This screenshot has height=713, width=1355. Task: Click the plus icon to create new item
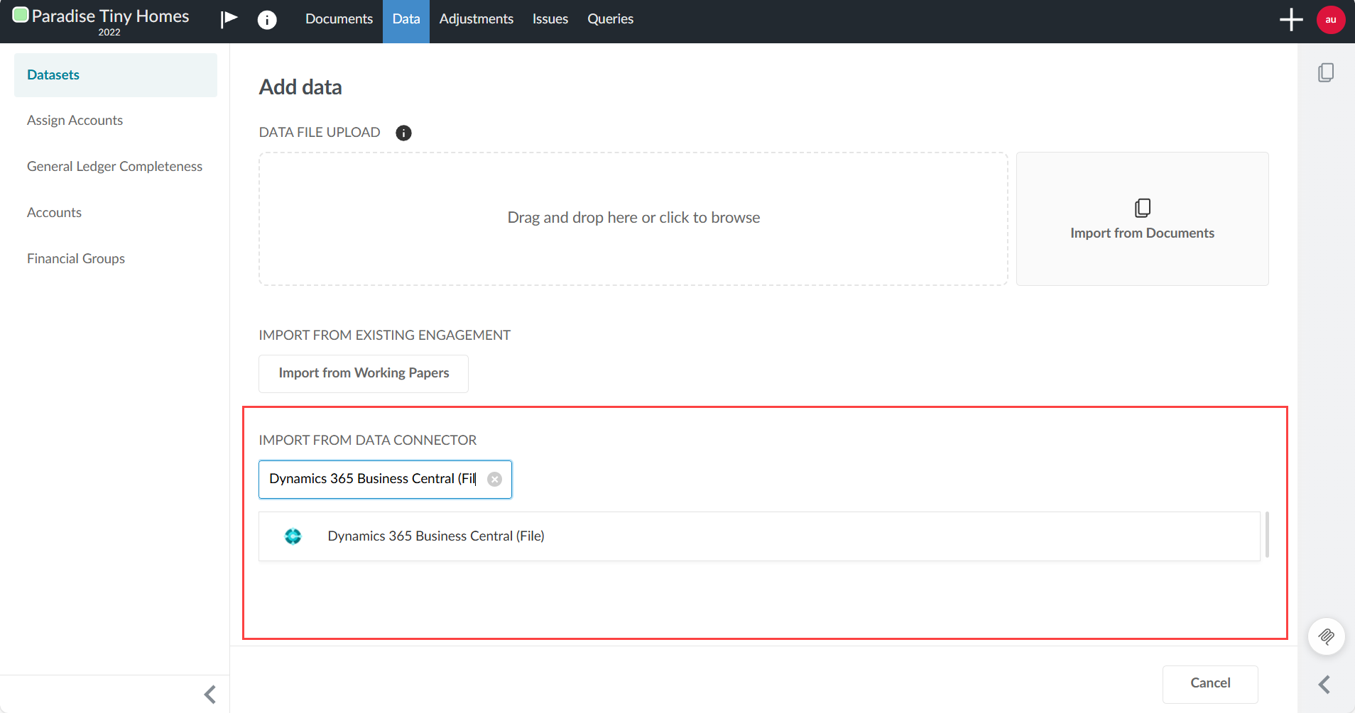pyautogui.click(x=1290, y=19)
